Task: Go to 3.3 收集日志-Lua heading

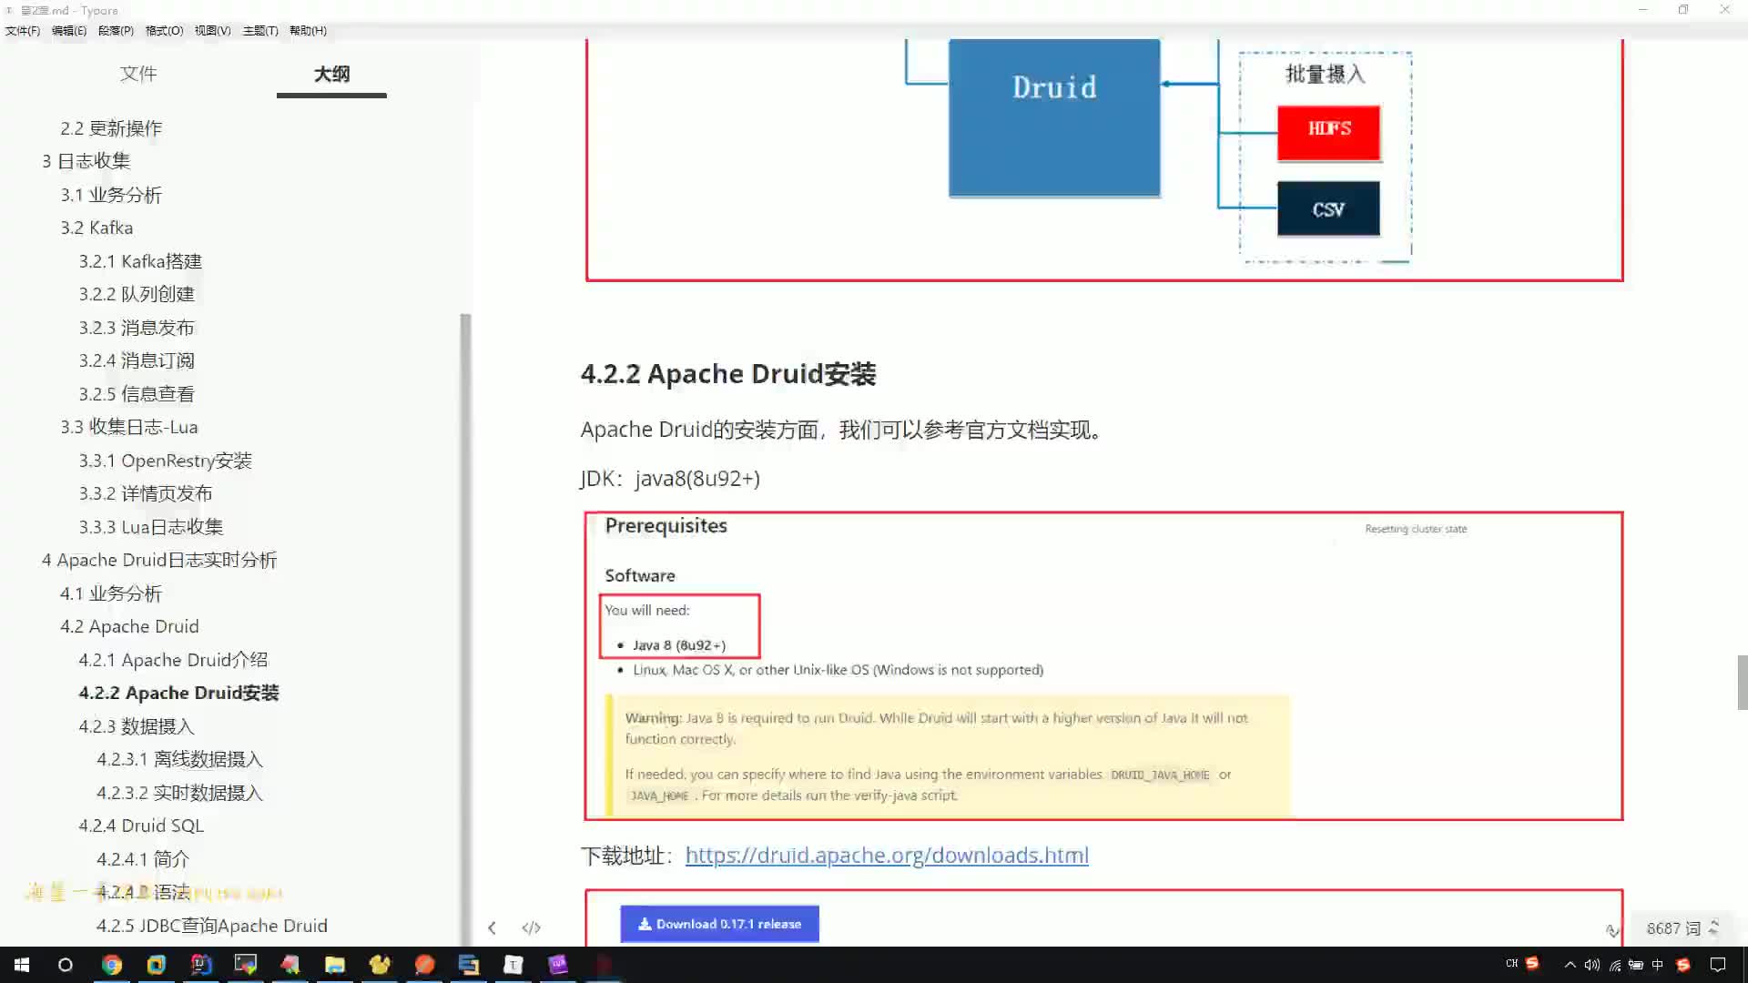Action: coord(129,427)
